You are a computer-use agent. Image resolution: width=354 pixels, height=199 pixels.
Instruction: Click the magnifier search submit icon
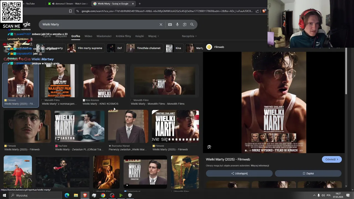click(192, 24)
